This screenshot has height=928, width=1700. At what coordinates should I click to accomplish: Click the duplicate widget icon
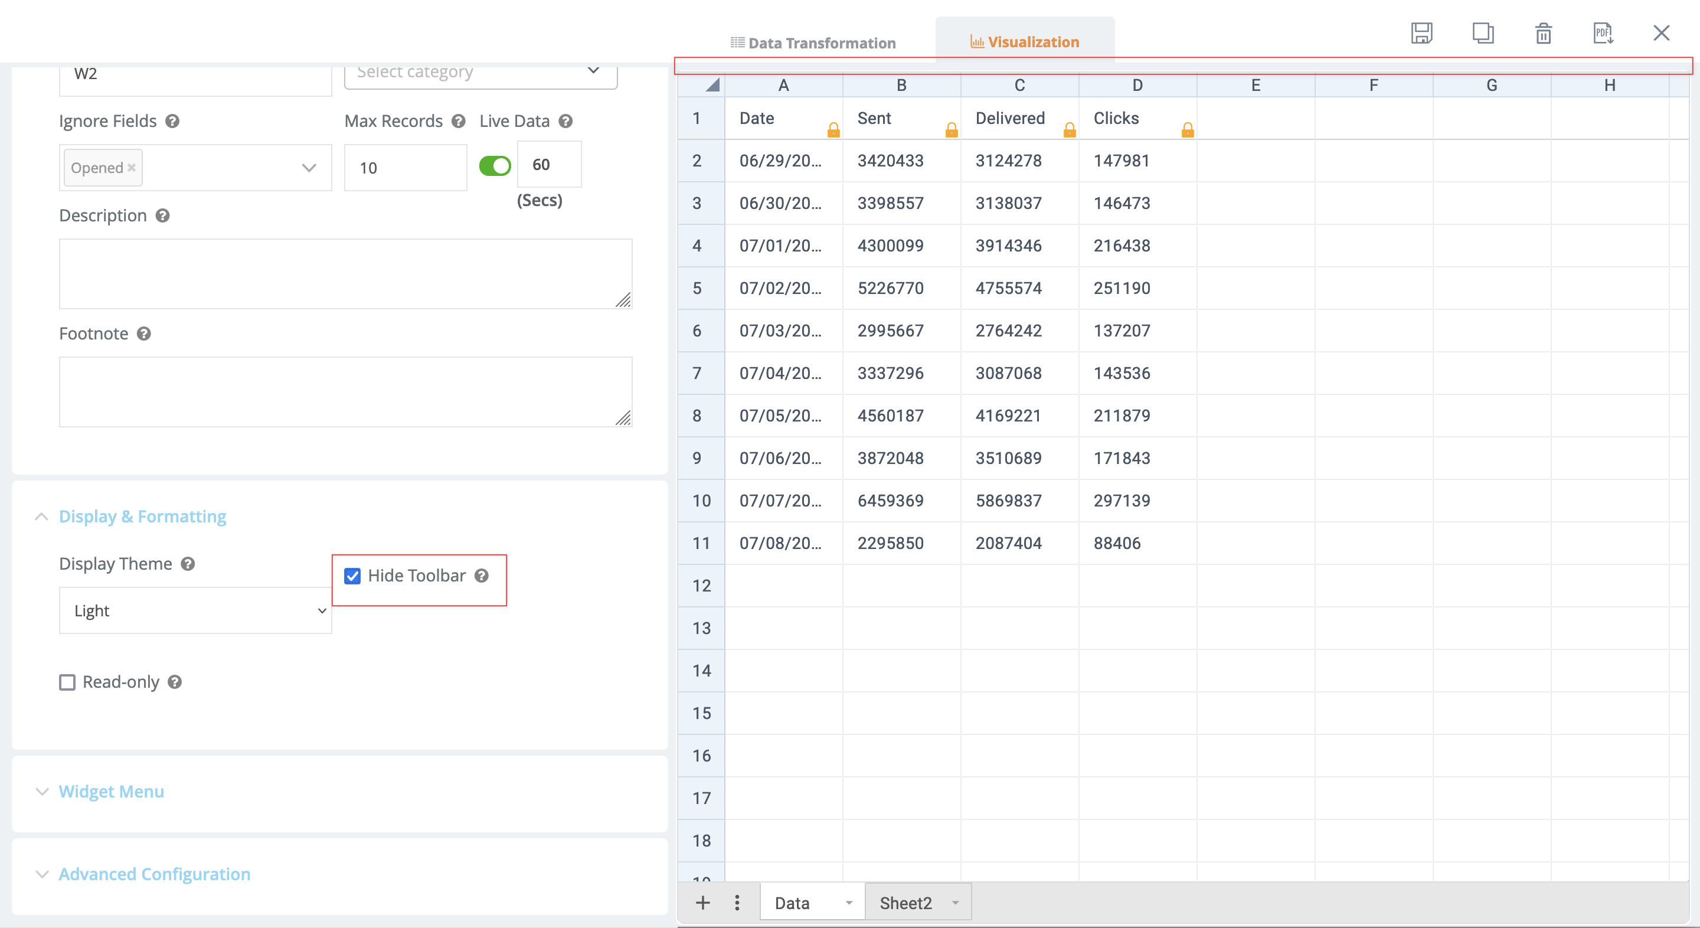tap(1482, 33)
